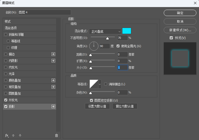Click the 名称 input field
The height and width of the screenshot is (140, 199).
(x=45, y=12)
